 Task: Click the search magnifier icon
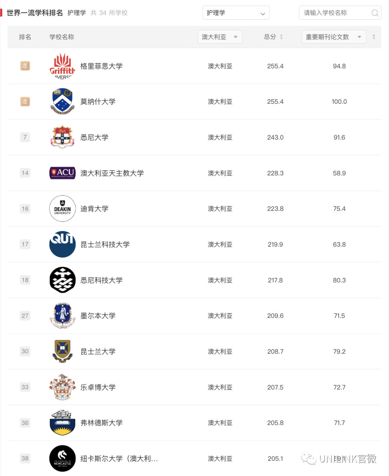click(375, 13)
